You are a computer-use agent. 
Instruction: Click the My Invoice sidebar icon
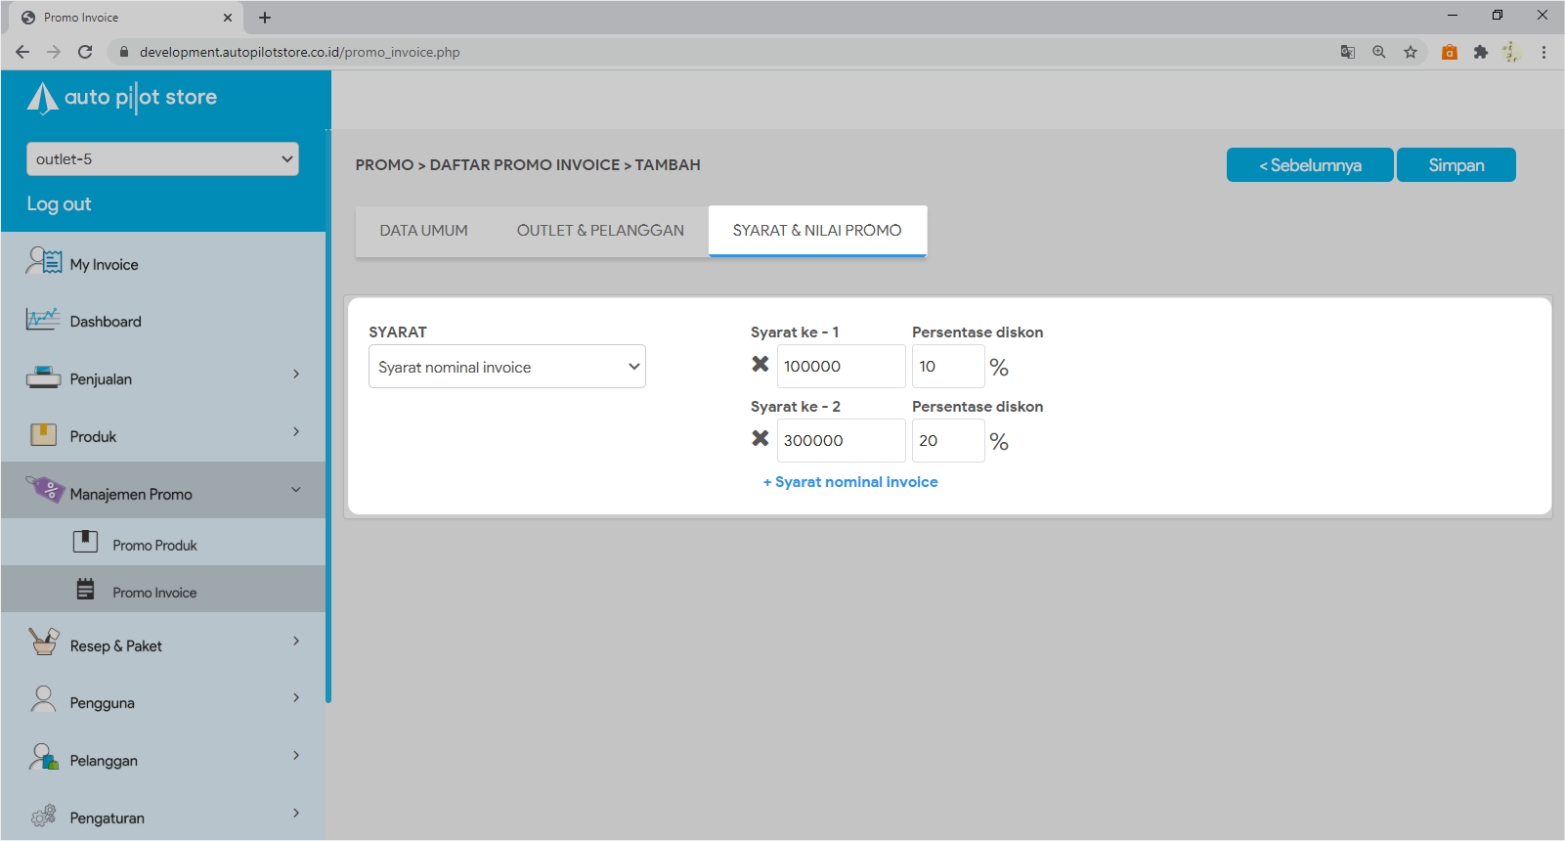click(x=44, y=261)
